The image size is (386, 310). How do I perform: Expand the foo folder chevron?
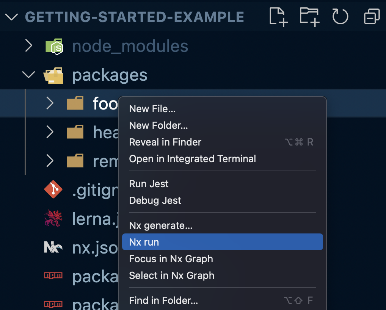pos(50,103)
